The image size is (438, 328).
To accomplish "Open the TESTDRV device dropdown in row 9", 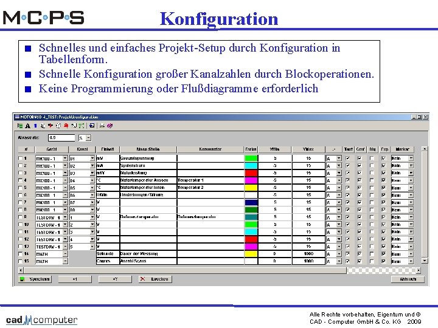I will [65, 217].
